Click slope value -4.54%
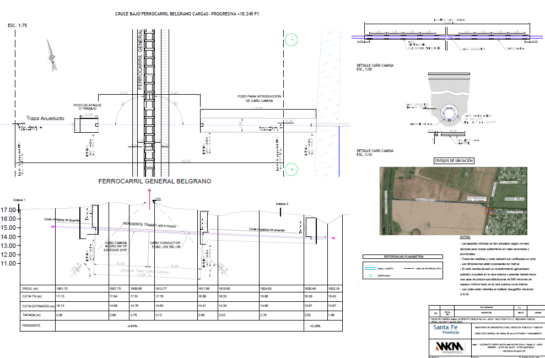Viewport: 545px width, 358px height. tap(132, 326)
